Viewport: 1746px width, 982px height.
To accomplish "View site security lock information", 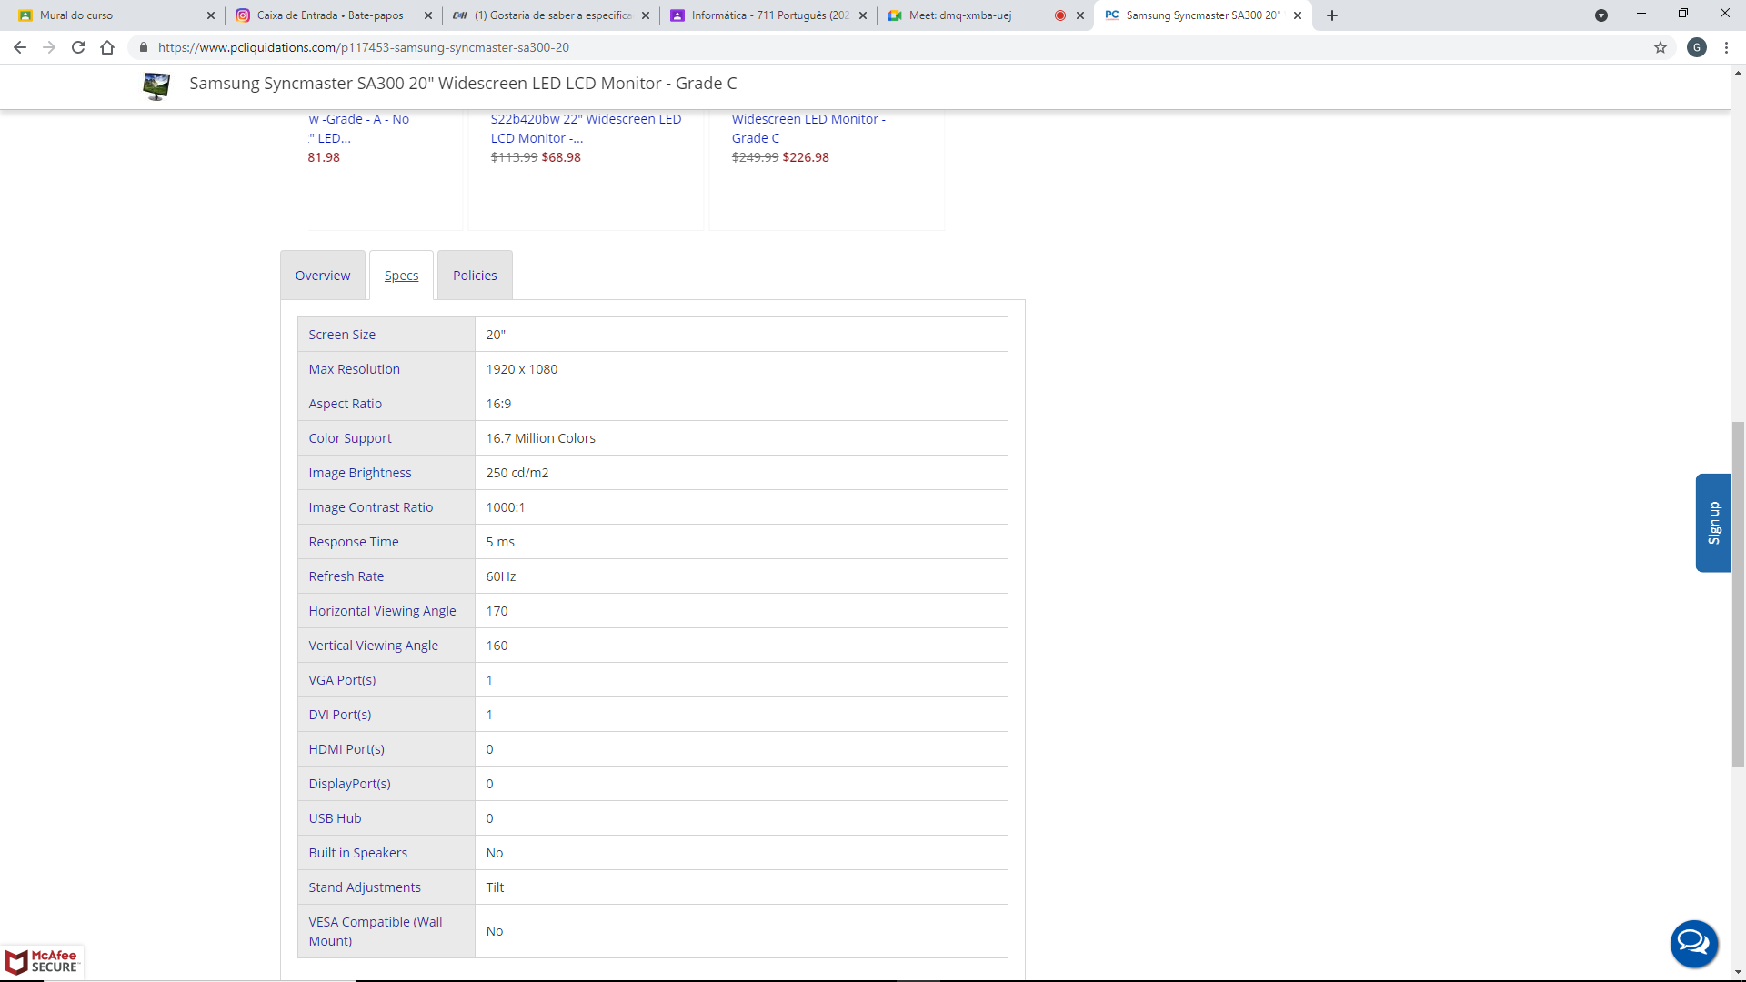I will click(x=143, y=47).
